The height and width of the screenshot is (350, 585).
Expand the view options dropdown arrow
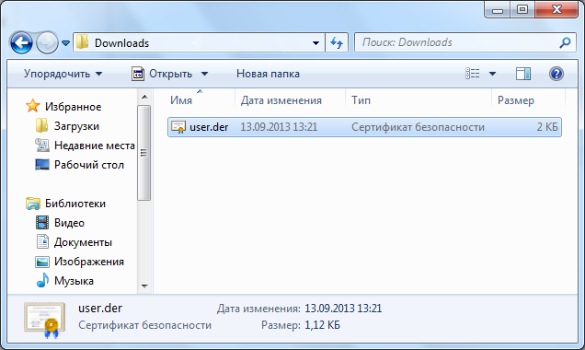pyautogui.click(x=492, y=74)
